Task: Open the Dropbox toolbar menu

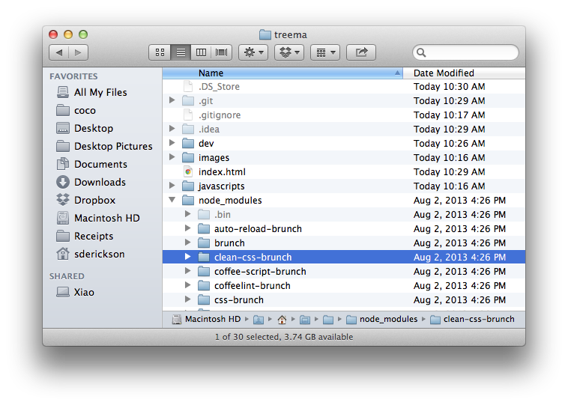Action: coord(289,52)
